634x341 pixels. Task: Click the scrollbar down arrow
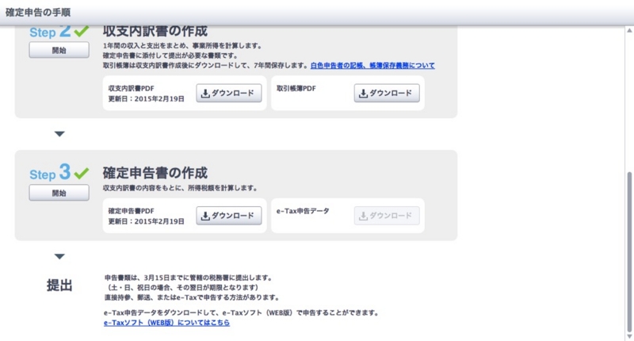click(629, 336)
